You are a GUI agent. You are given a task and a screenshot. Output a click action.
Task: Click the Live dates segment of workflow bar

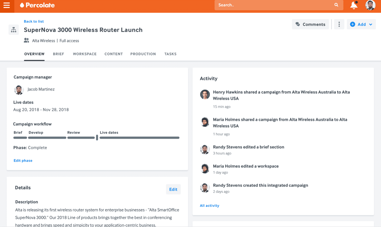[140, 138]
